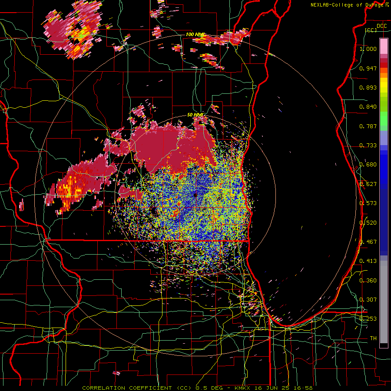Select the 0.573 legend value
Image resolution: width=391 pixels, height=391 pixels.
368,203
